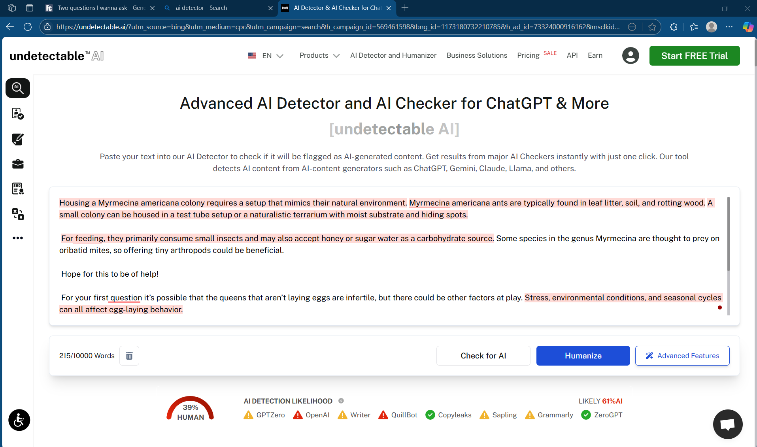Click the 'LIKELY 61%AI' text

(600, 401)
